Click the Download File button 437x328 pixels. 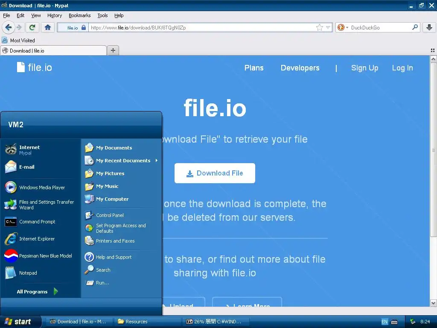coord(215,173)
